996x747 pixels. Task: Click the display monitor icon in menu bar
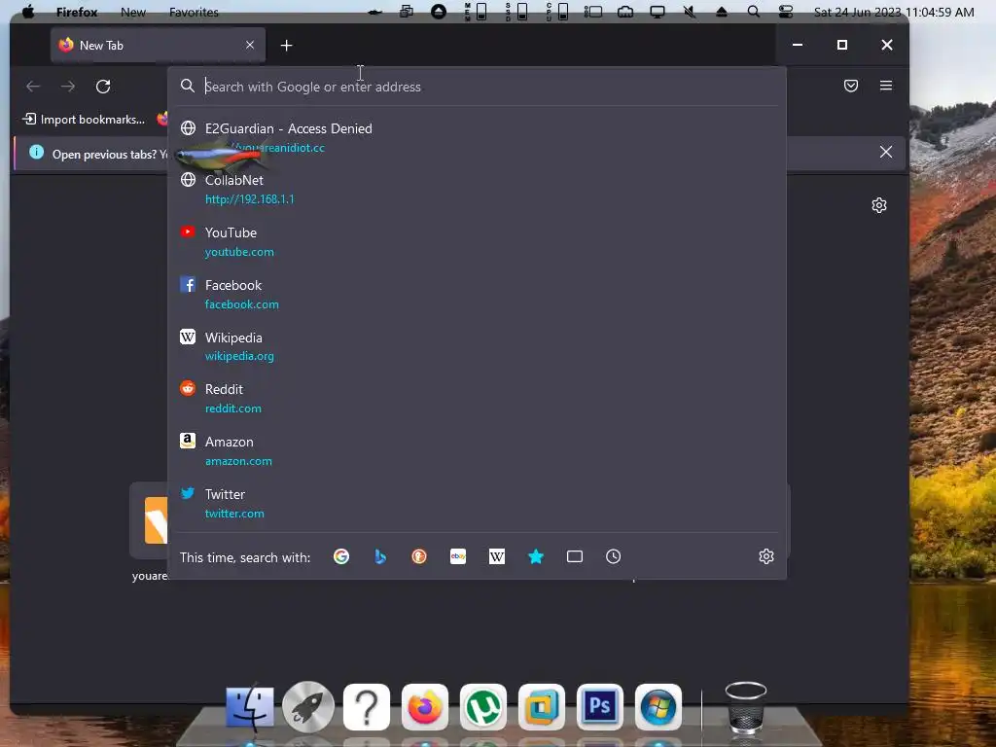click(658, 12)
